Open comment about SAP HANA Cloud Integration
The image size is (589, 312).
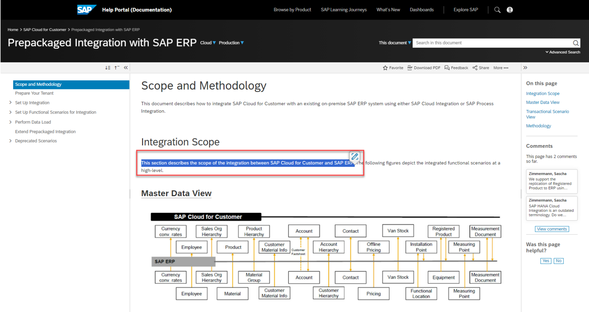(552, 208)
